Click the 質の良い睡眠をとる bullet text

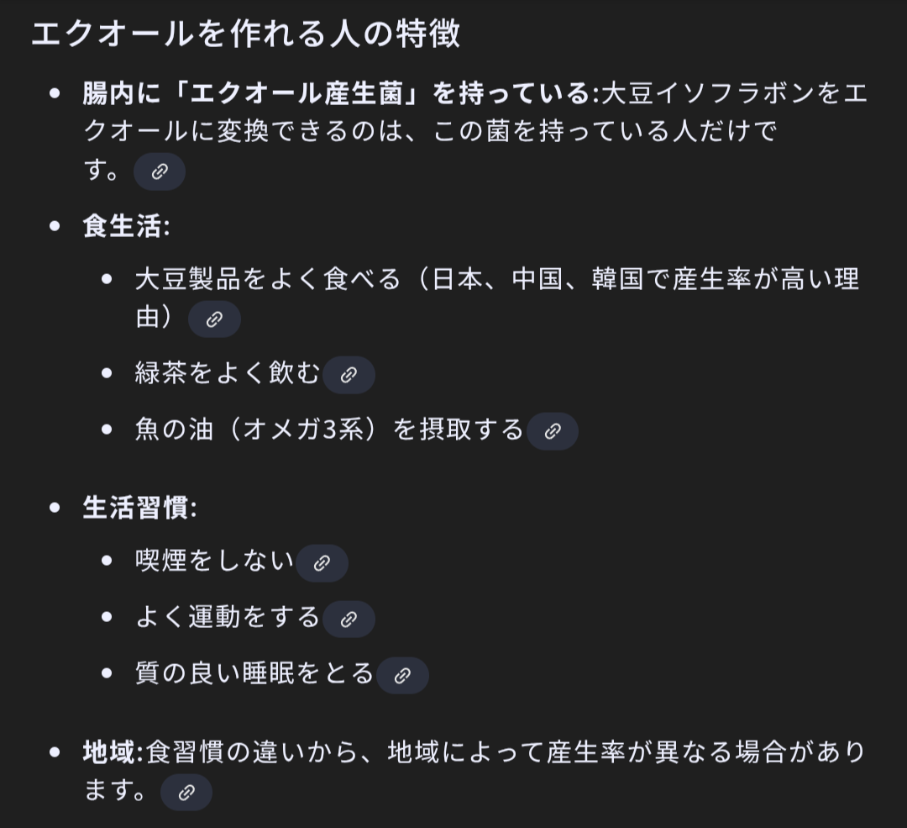tap(254, 674)
